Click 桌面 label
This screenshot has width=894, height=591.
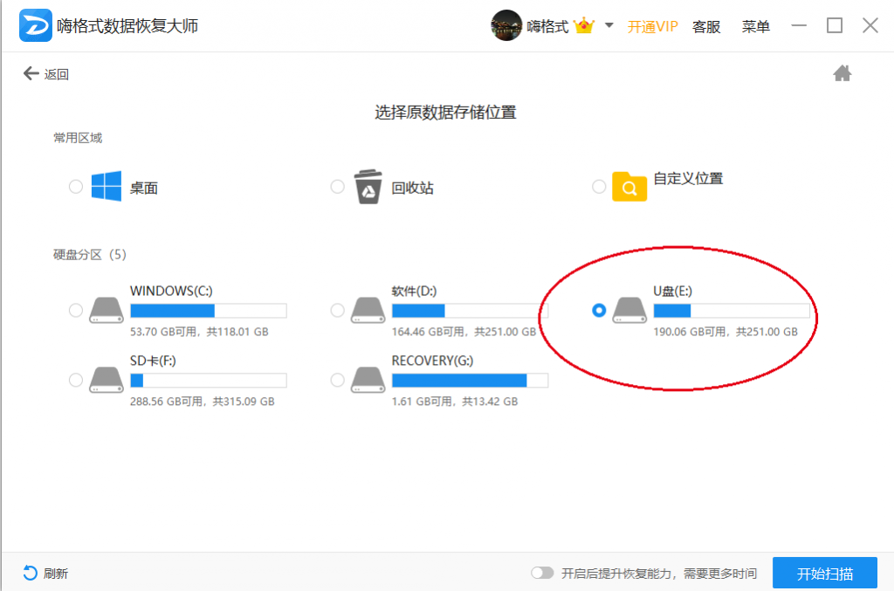144,188
